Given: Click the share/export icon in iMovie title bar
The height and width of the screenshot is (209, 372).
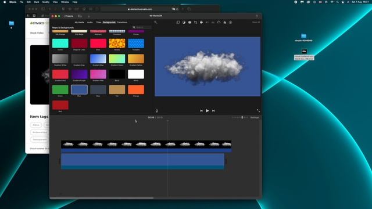Looking at the screenshot, I should 257,16.
